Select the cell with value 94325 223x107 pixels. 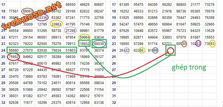tap(195, 30)
